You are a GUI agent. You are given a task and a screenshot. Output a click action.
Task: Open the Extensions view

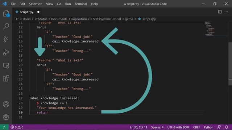tap(6, 78)
